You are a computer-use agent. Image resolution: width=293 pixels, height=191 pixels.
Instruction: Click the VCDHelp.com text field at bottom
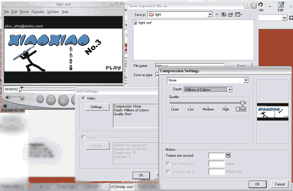pos(121,187)
